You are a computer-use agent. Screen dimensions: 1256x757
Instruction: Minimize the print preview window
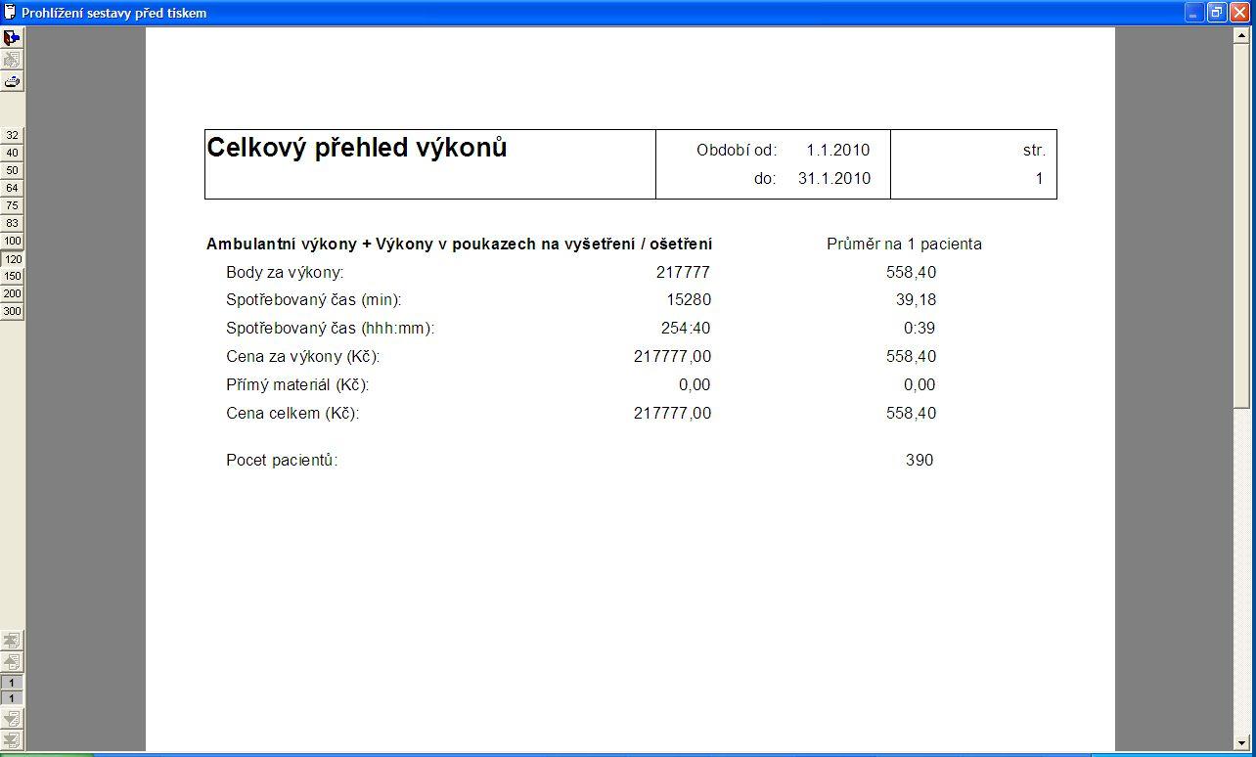pos(1195,13)
